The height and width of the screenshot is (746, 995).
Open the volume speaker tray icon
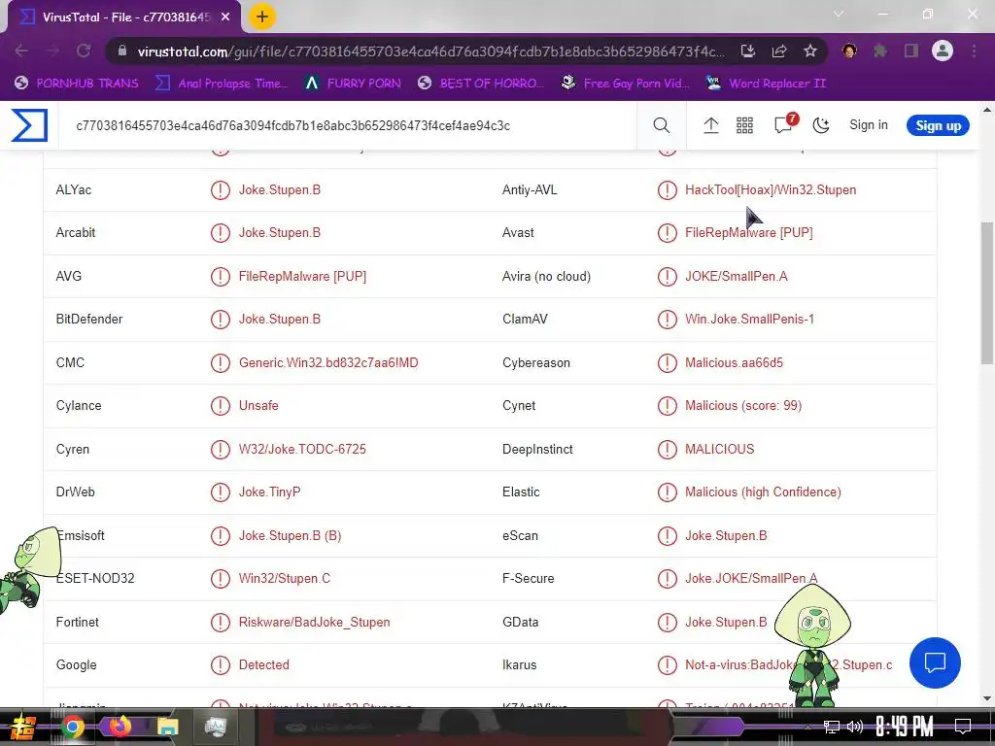[855, 727]
